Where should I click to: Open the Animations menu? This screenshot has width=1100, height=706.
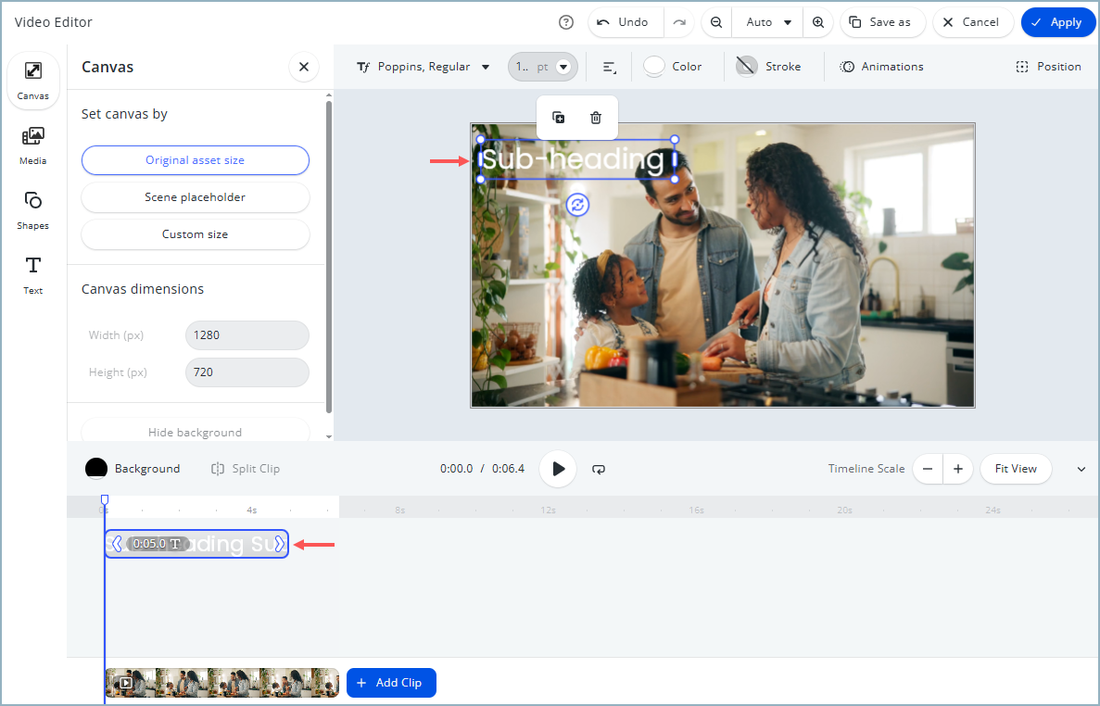(x=881, y=67)
